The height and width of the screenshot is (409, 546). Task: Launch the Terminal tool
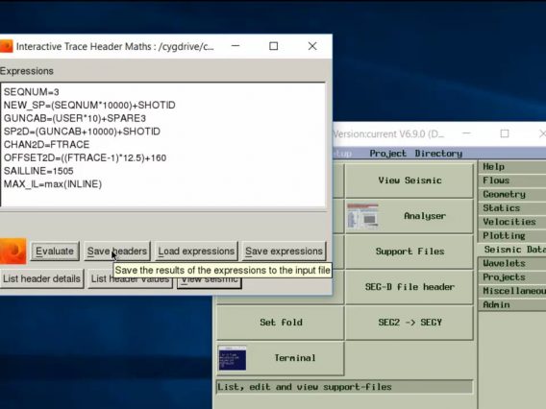coord(281,358)
